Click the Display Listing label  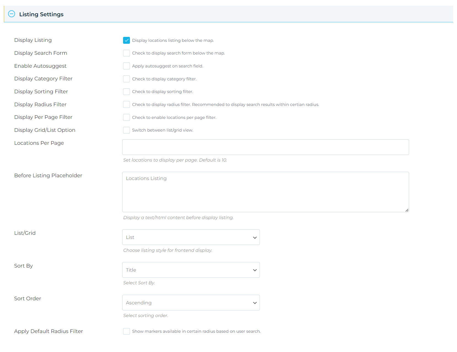click(x=33, y=40)
